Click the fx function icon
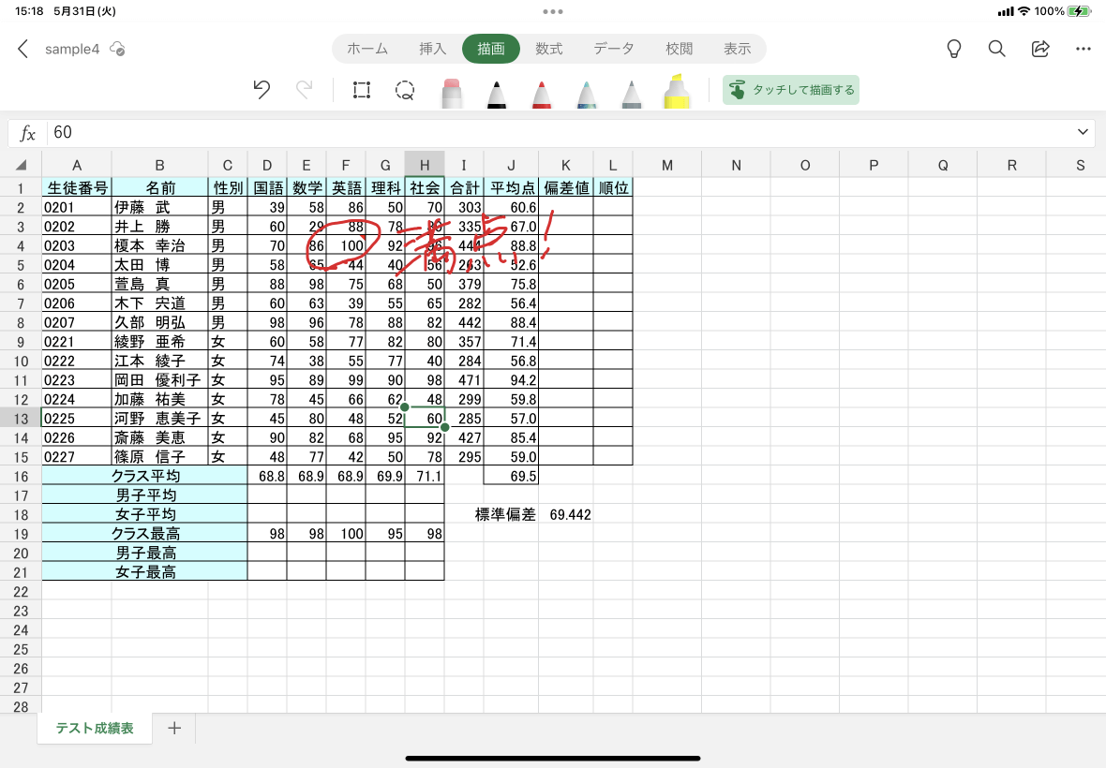The image size is (1106, 768). tap(27, 132)
